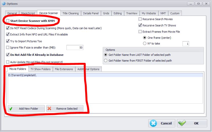Choose Get Folder Name from FIRST Folder
Image resolution: width=212 pixels, height=132 pixels.
click(105, 61)
